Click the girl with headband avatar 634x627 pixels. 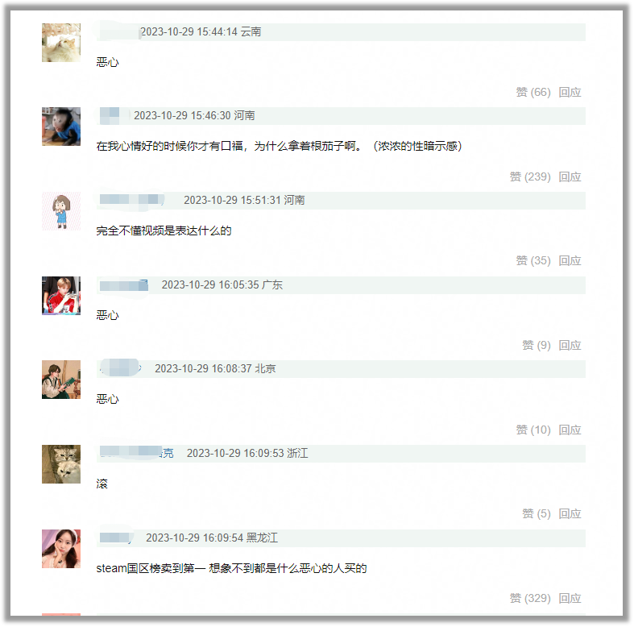61,549
